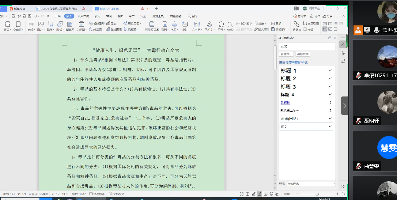Insert a table from the ribbon
This screenshot has width=397, height=200.
pyautogui.click(x=31, y=25)
